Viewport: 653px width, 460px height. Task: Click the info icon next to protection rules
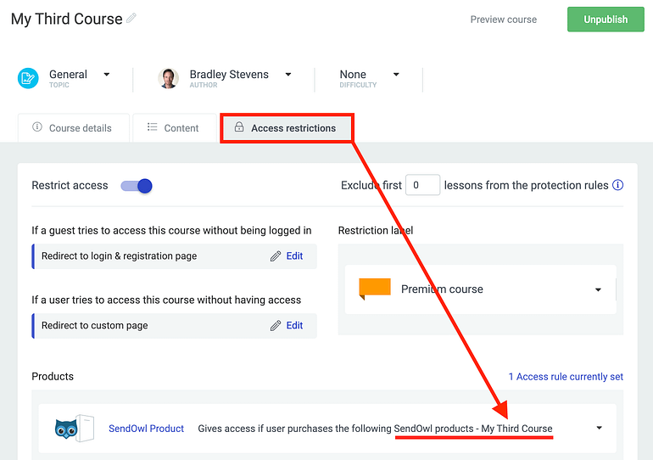[617, 185]
